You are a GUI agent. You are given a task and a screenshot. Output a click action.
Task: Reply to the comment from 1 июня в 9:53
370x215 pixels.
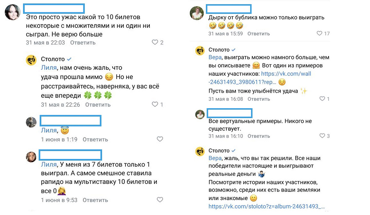pyautogui.click(x=95, y=200)
